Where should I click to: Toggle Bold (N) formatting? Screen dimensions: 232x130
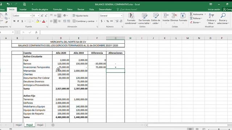click(x=14, y=21)
